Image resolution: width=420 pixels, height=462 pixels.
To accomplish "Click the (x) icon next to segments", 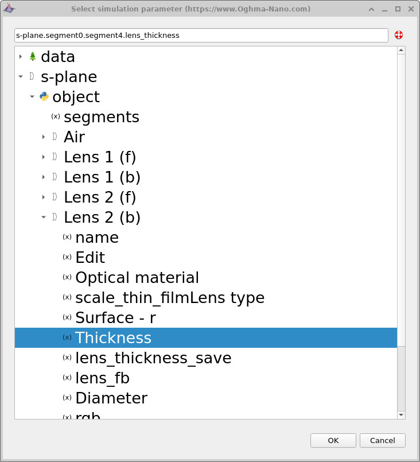I will [x=56, y=117].
